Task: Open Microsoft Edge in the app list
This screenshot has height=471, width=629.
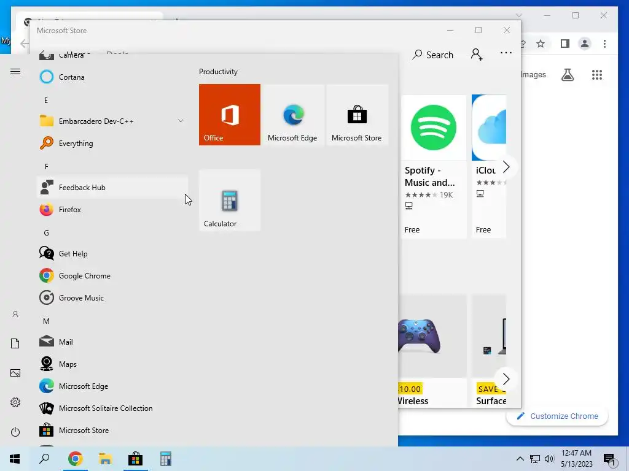Action: pos(112,386)
